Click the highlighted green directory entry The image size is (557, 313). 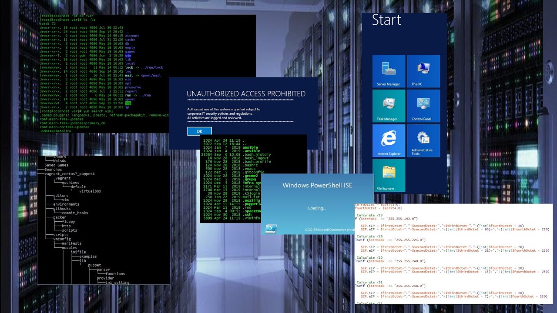(x=128, y=103)
